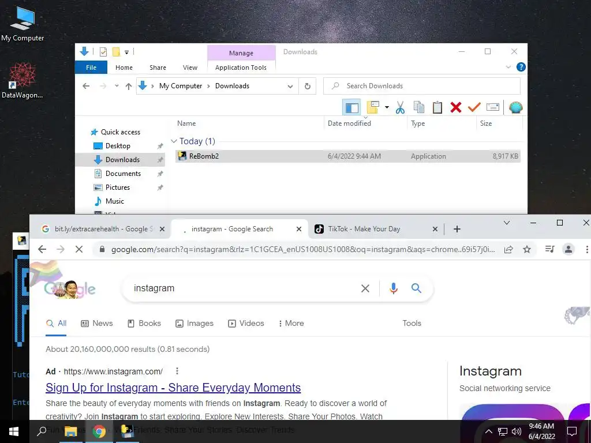Switch to the Home ribbon tab

coord(124,67)
